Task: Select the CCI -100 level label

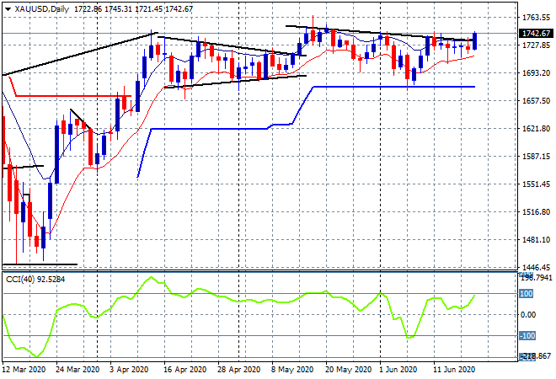Action: point(527,336)
